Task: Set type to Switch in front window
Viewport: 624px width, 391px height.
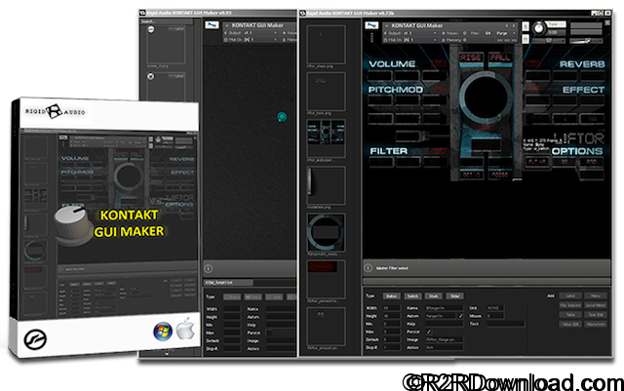Action: coord(412,295)
